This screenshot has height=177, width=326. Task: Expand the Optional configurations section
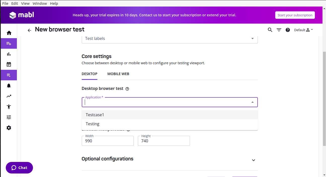tap(254, 160)
